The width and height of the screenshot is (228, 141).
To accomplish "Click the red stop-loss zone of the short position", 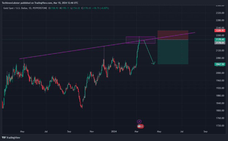I will click(173, 35).
